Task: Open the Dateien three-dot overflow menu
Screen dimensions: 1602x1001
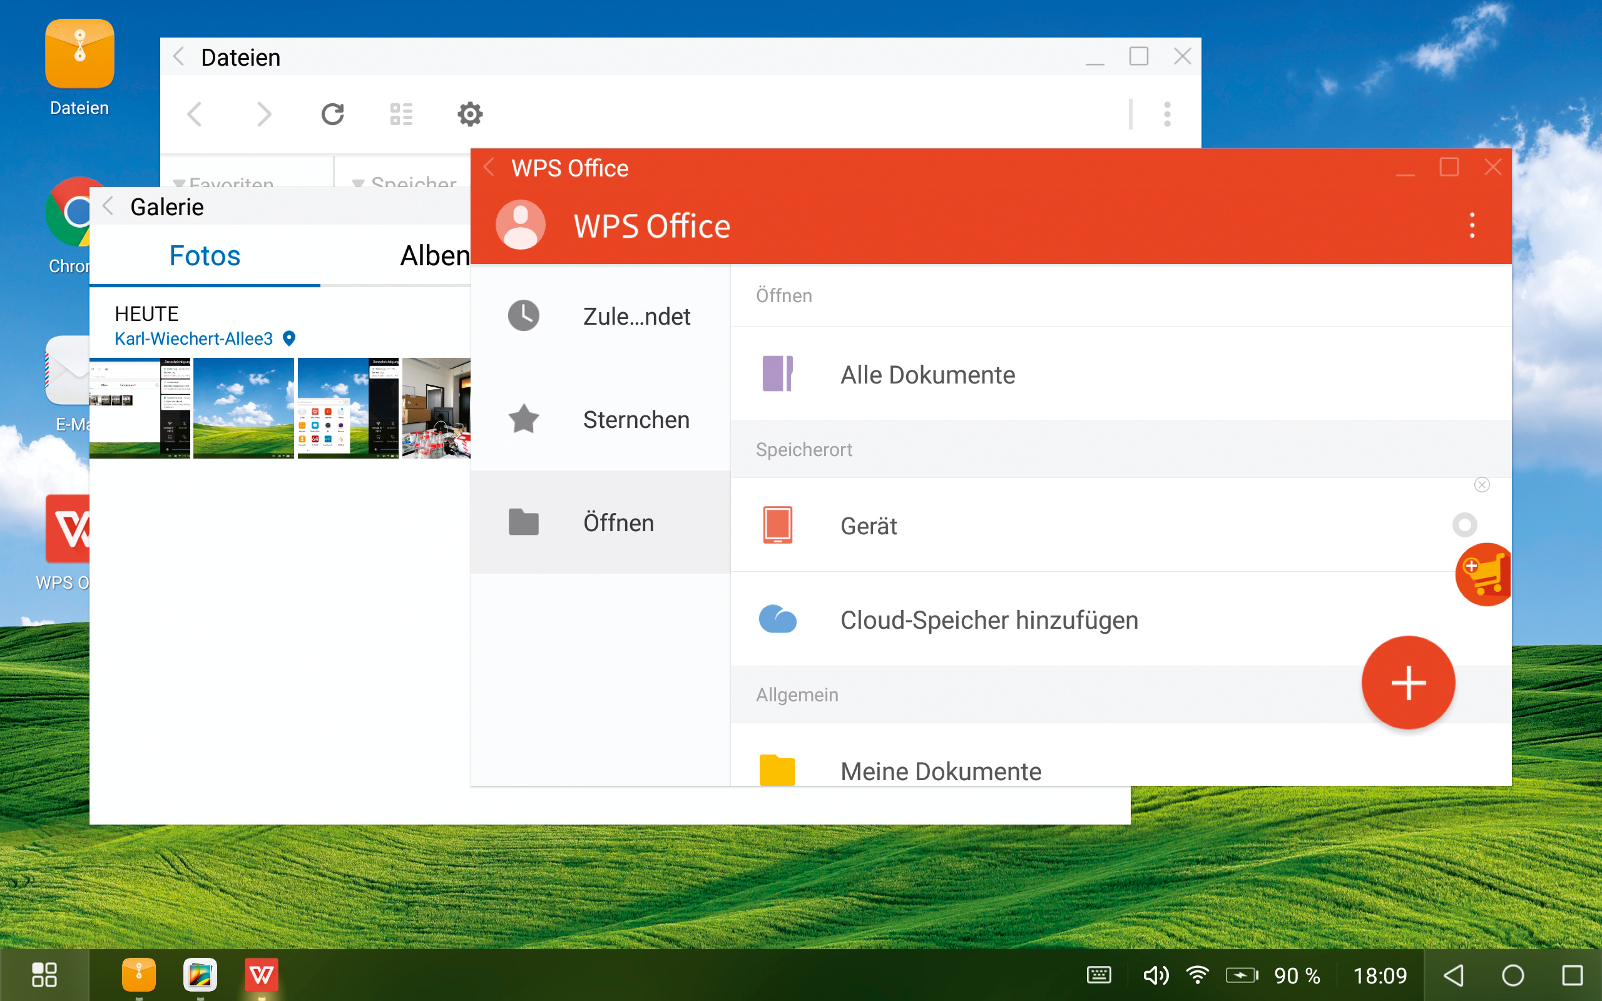Action: point(1167,114)
